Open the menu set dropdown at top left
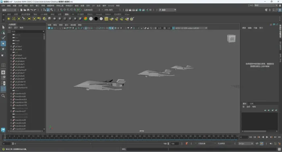The image size is (282, 152). 9,10
